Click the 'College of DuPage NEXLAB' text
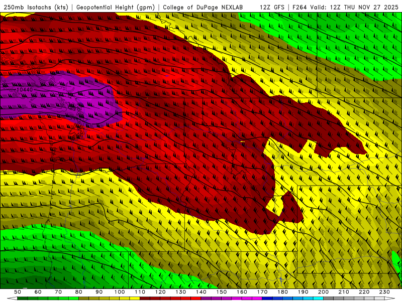This screenshot has height=301, width=402. point(203,7)
